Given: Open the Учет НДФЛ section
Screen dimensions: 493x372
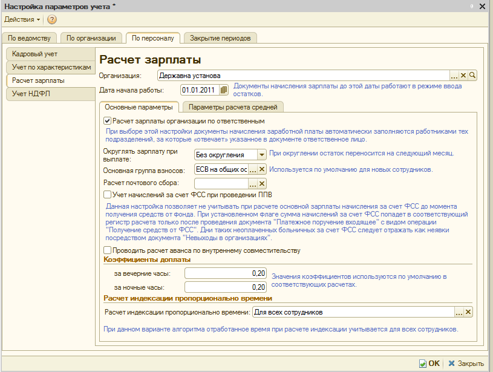Looking at the screenshot, I should click(51, 94).
